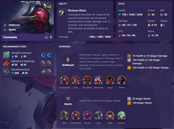Click the Battlecast synergy emblem icon

(68, 59)
